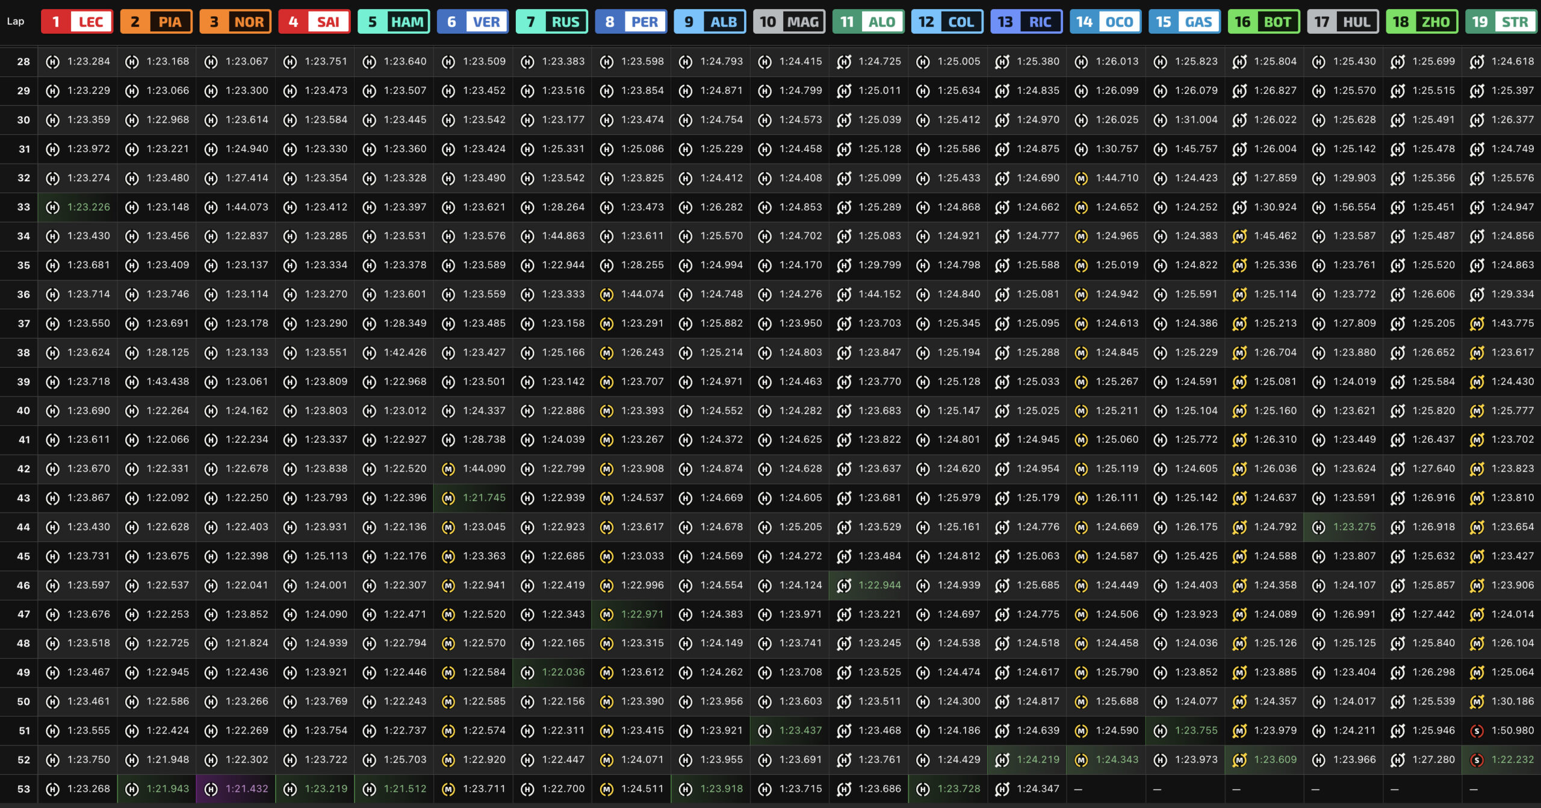Select hard tyre icon next to Russell's 1:22.036
This screenshot has width=1541, height=808.
[527, 673]
